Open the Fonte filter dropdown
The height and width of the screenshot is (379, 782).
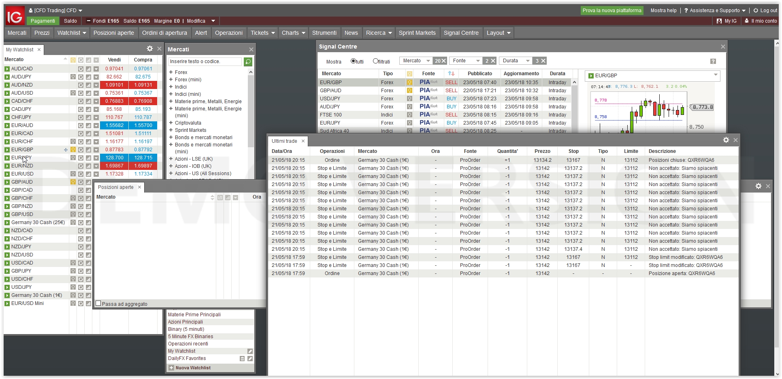(x=466, y=61)
